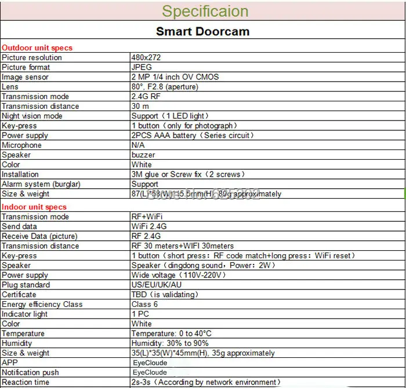Click the 'Installation' label
The width and height of the screenshot is (406, 388).
(20, 174)
